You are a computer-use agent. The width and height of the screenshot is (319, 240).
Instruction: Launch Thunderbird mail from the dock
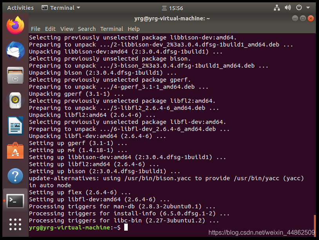click(15, 50)
